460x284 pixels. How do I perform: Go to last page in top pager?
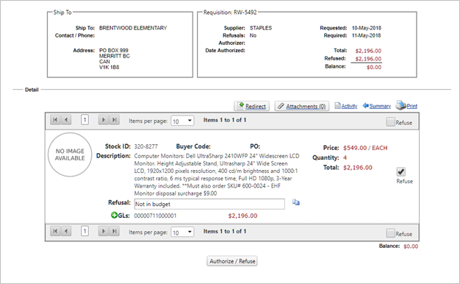click(x=115, y=120)
